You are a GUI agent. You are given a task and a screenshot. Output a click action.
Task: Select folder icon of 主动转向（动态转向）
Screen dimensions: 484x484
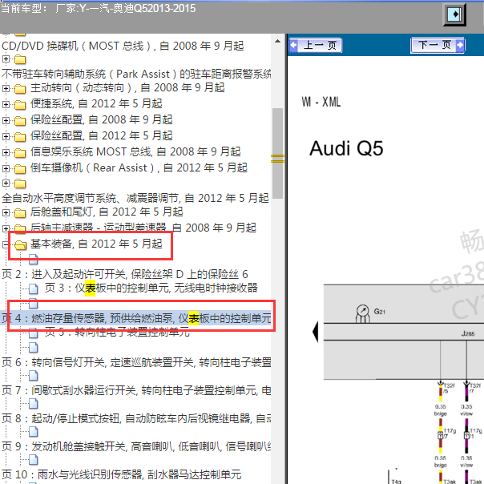coord(20,89)
